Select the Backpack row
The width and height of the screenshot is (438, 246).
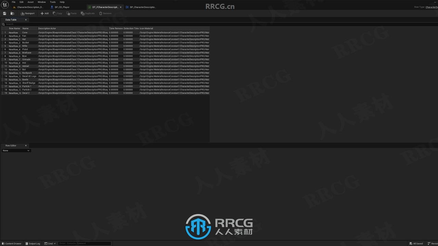[x=105, y=73]
